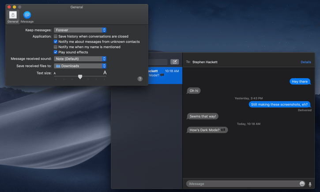Click the Delivered status label

[305, 110]
